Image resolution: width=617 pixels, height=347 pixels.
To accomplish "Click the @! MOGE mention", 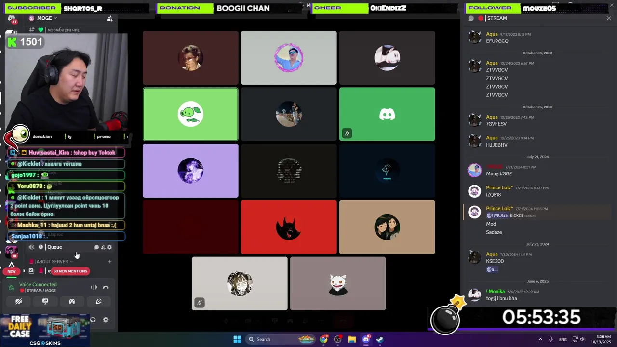I will click(x=497, y=215).
